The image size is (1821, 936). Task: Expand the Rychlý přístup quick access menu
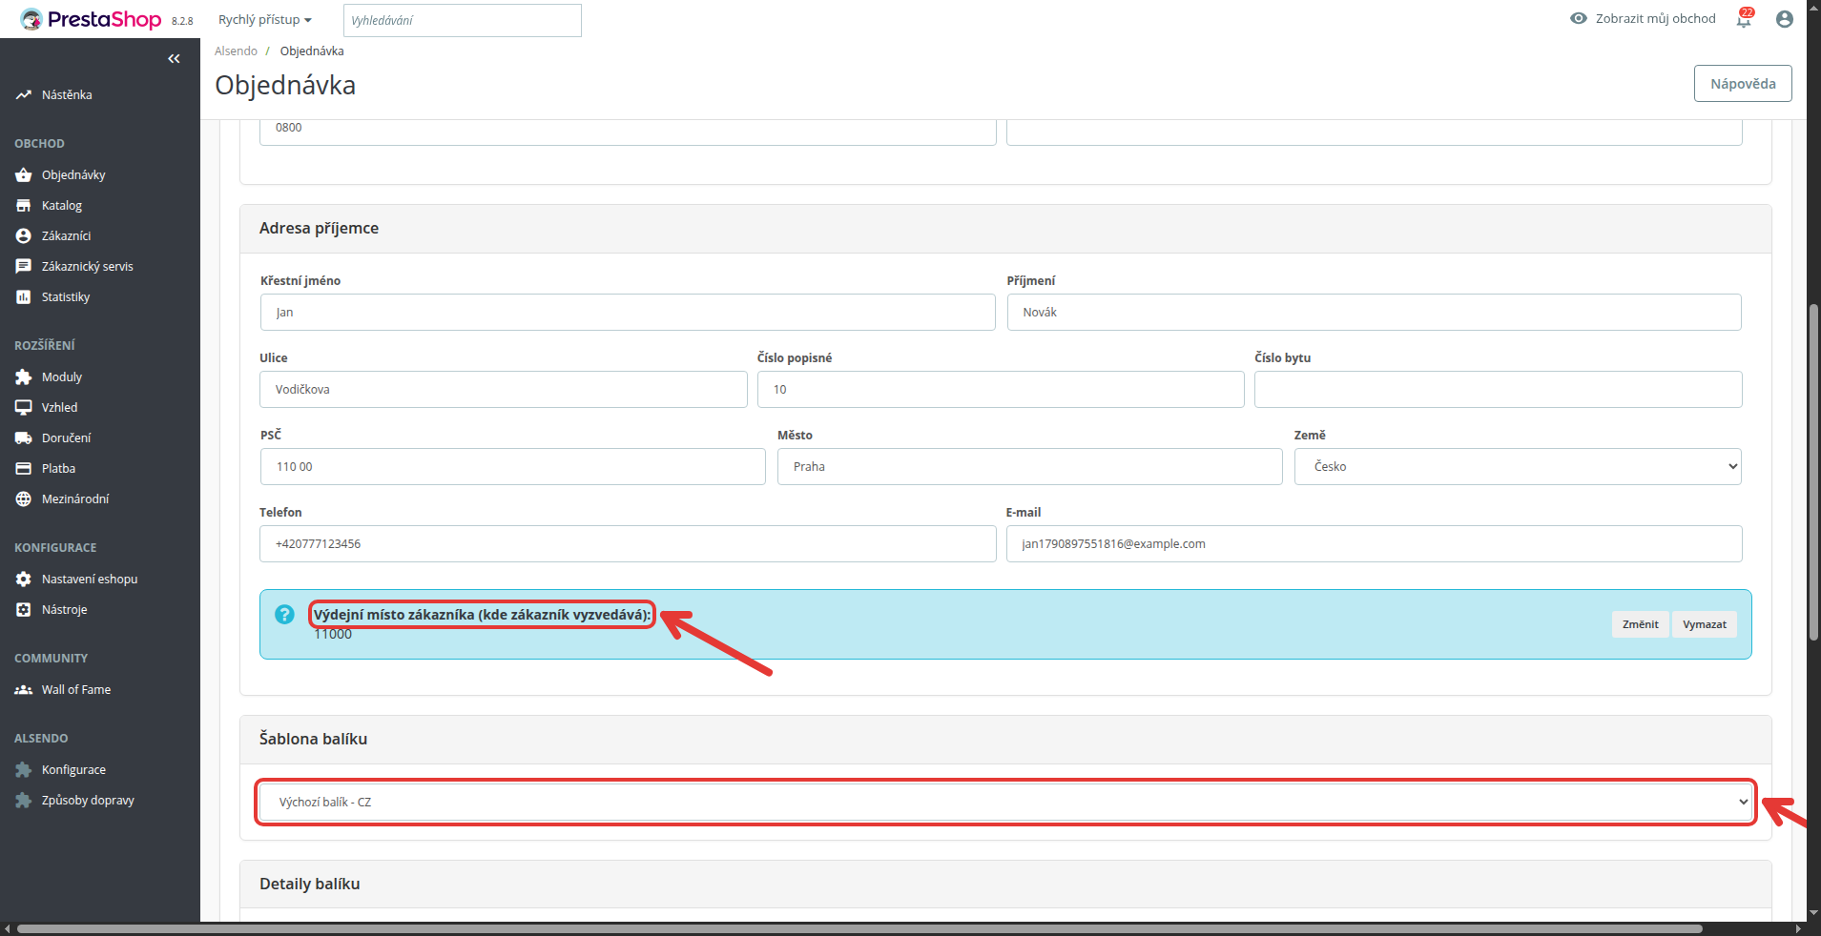pos(265,20)
